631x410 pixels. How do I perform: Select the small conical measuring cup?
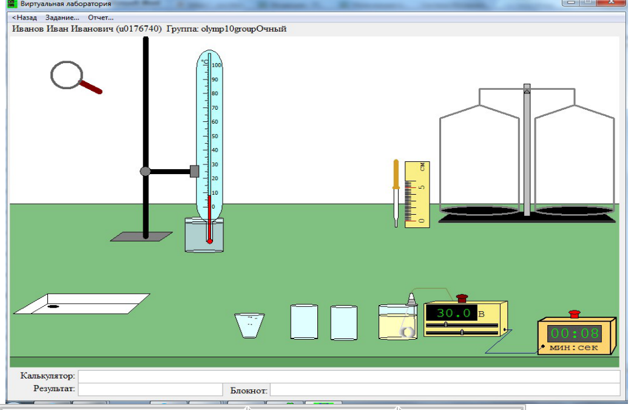(x=249, y=326)
